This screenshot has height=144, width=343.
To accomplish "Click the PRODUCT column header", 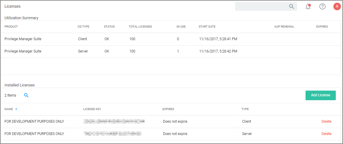I will pos(11,27).
